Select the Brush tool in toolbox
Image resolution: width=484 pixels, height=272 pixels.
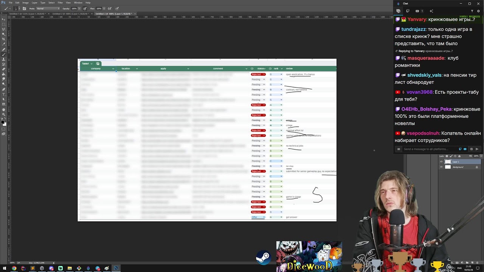point(3,54)
